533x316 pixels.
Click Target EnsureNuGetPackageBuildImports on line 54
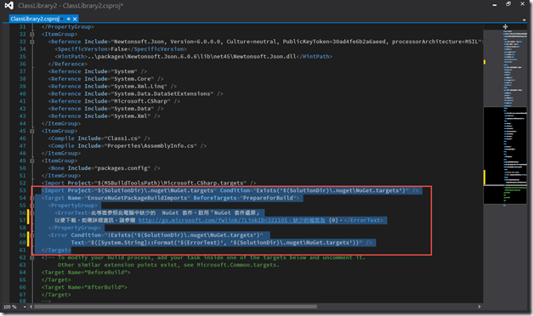(170, 198)
